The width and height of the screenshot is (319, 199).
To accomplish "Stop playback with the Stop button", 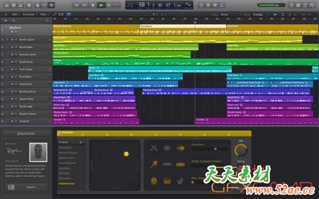I will [93, 5].
